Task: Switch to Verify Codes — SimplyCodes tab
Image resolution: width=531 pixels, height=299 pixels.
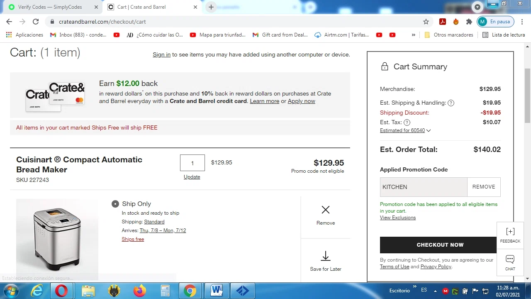Action: click(50, 7)
